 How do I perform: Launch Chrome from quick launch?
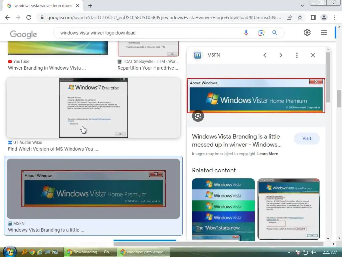tap(32, 252)
